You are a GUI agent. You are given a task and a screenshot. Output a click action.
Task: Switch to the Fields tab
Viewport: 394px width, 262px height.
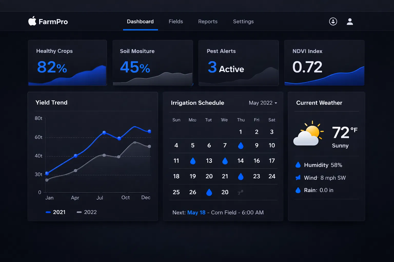tap(176, 21)
